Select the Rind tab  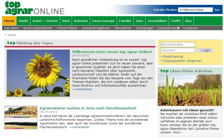(x=66, y=21)
